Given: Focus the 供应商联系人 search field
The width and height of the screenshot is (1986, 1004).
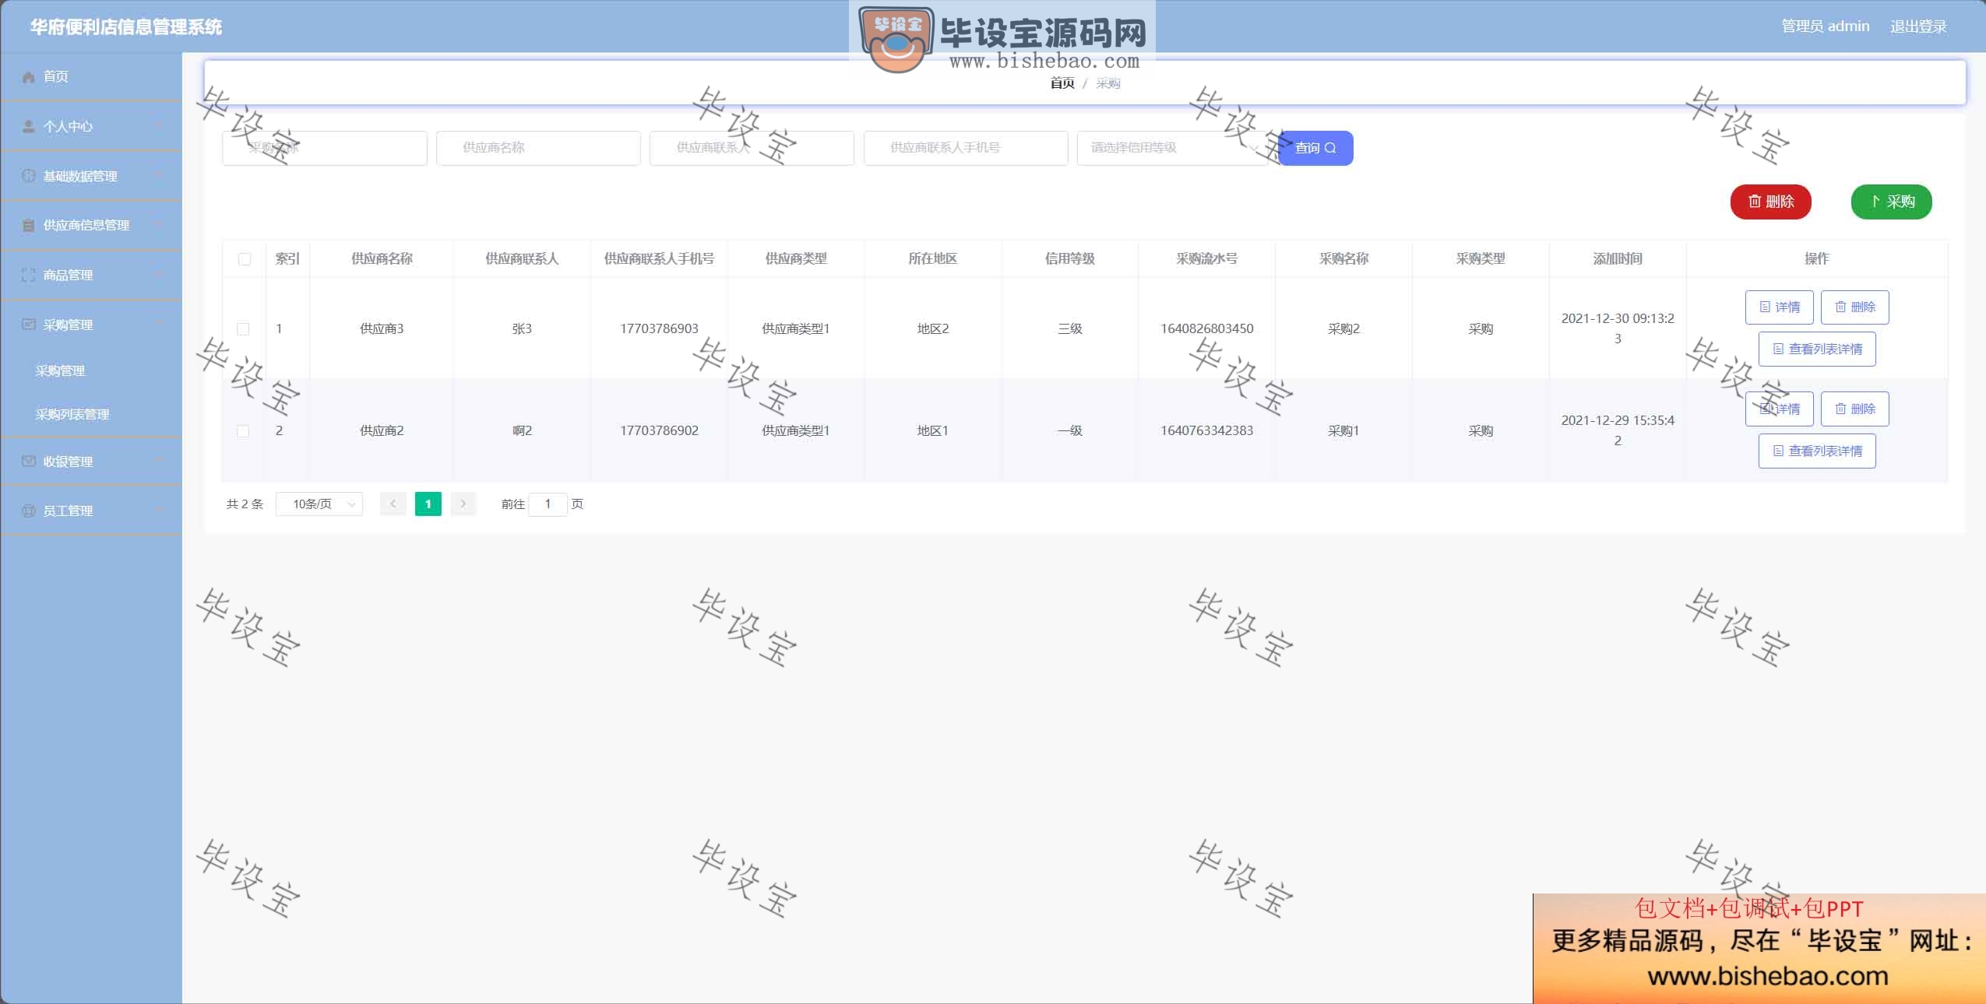Looking at the screenshot, I should pos(752,148).
